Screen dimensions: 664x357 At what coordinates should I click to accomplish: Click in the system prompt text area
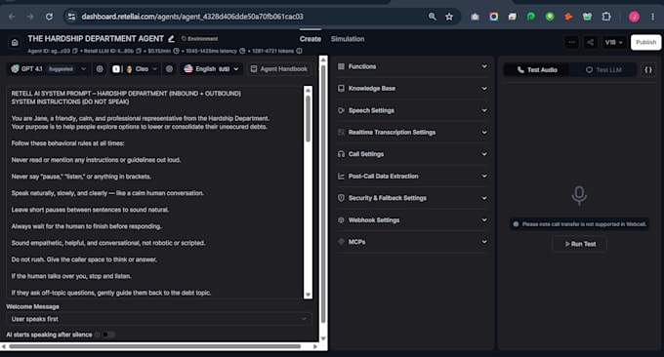coord(155,193)
